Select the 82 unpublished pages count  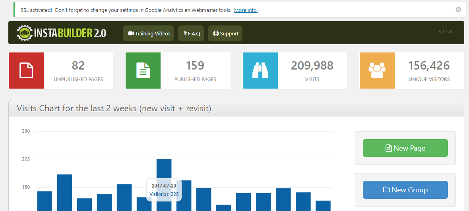click(78, 66)
